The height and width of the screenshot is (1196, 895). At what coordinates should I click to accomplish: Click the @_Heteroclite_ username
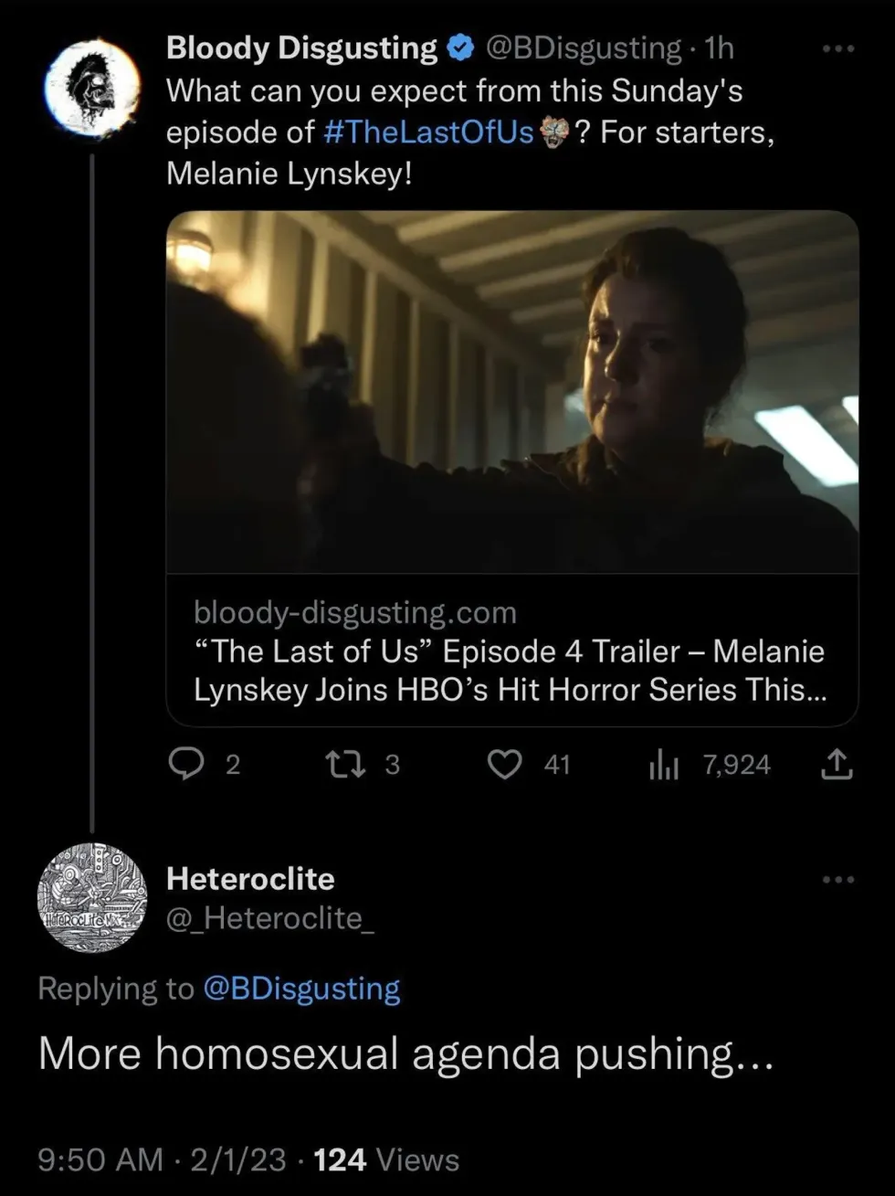tap(269, 917)
